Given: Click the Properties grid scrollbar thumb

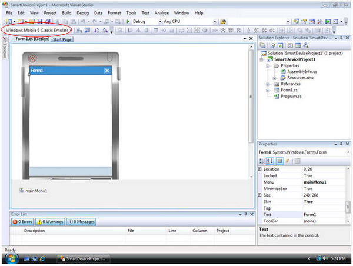Looking at the screenshot, I should click(348, 207).
